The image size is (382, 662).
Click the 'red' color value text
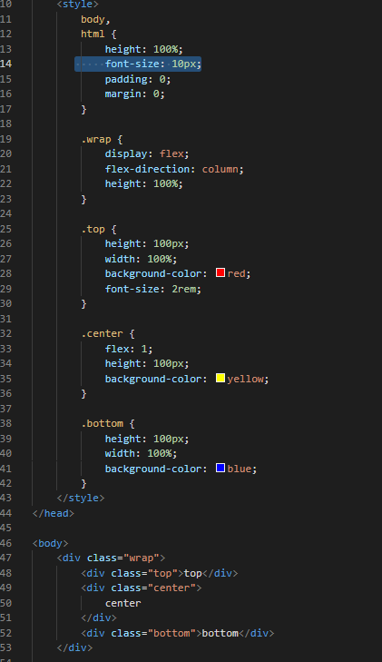pyautogui.click(x=239, y=273)
